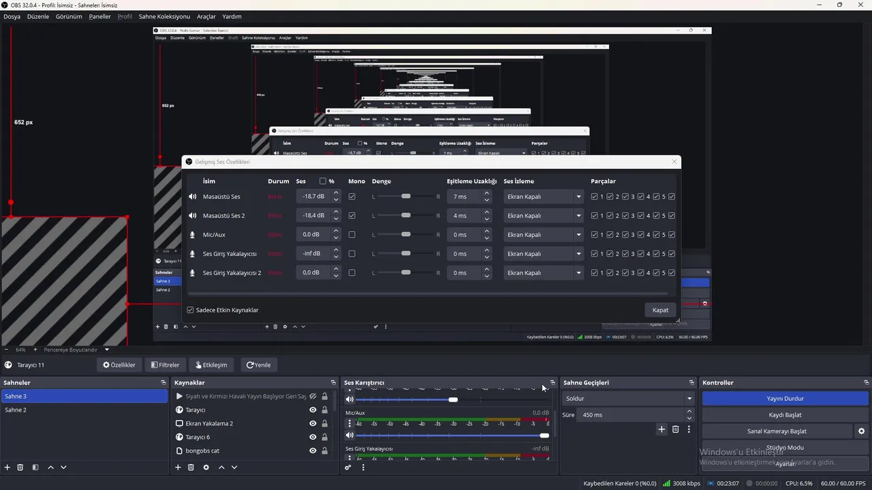This screenshot has width=872, height=490.
Task: Open Ses İzleme dropdown for Masaüstü Ses
Action: [544, 197]
